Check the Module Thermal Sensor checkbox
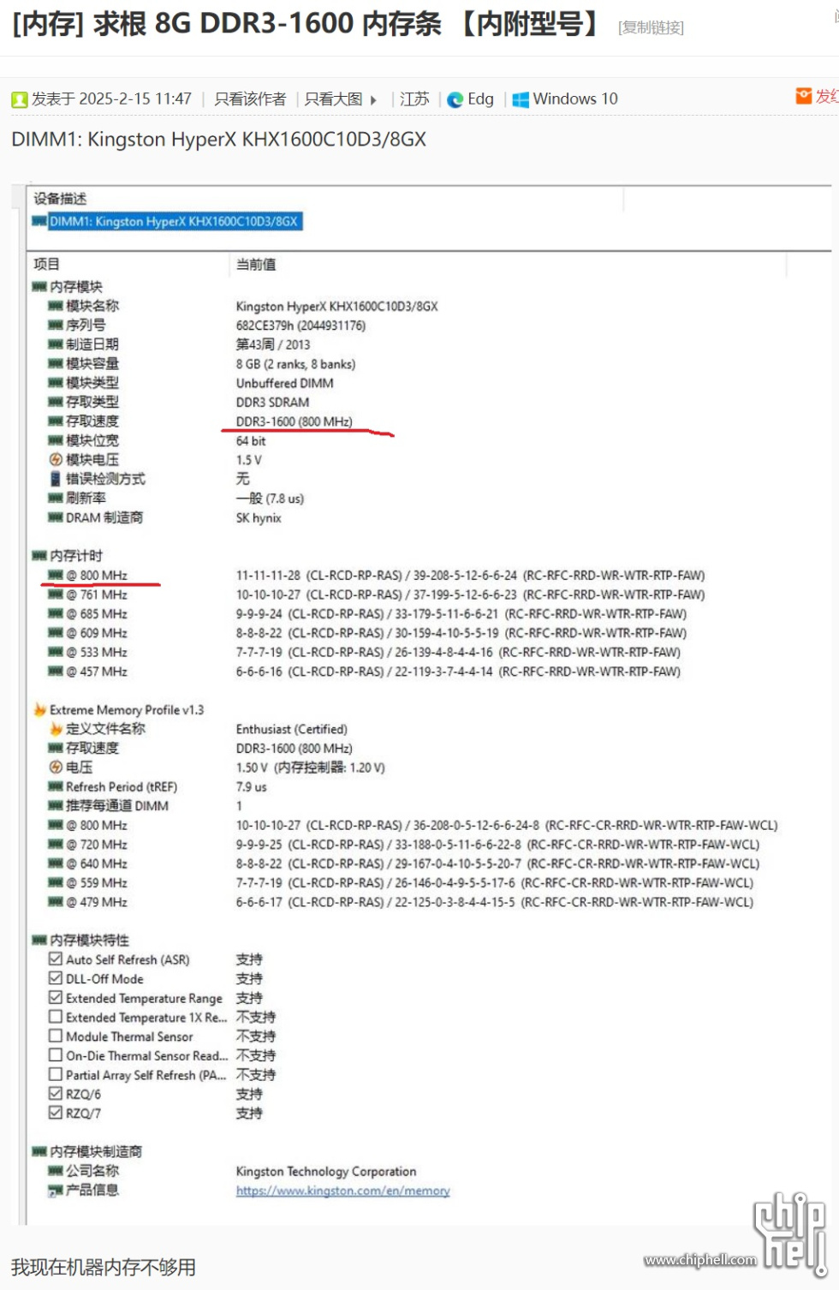This screenshot has width=839, height=1290. pos(56,1036)
